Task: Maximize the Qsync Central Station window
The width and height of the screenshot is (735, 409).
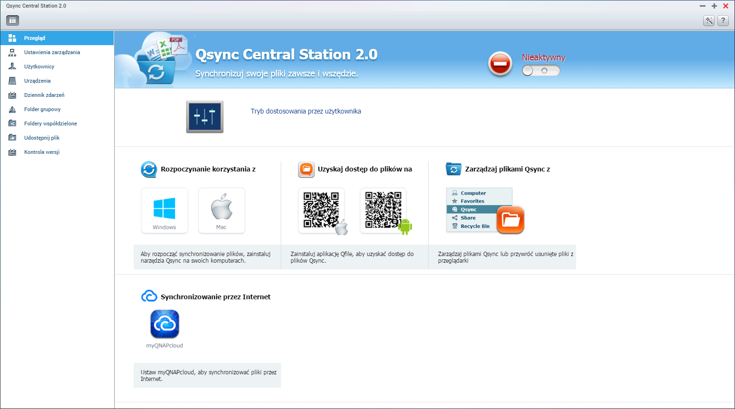Action: coord(714,6)
